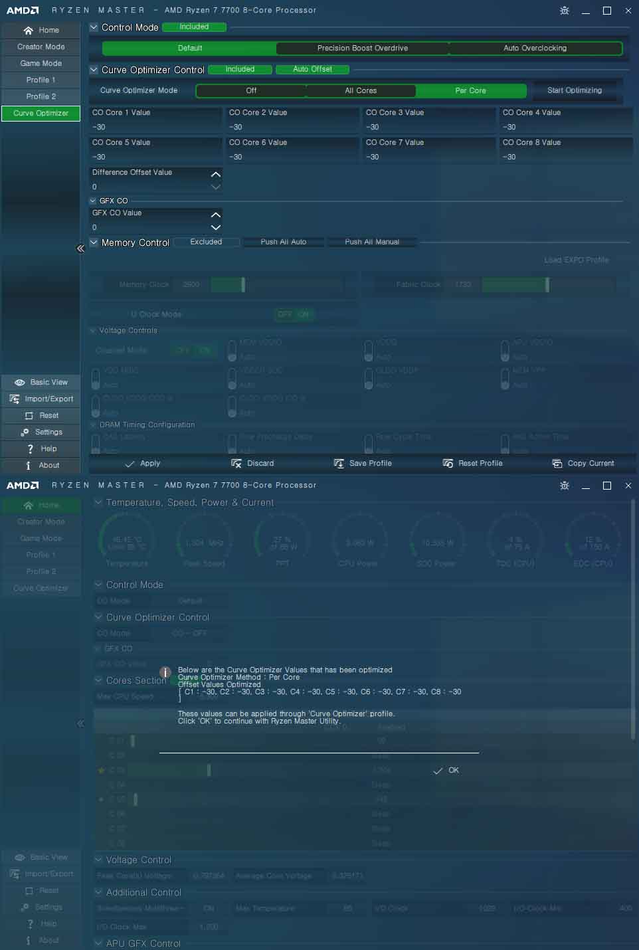Collapse the upper window sidebar with double chevron
The width and height of the screenshot is (639, 950).
tap(80, 248)
